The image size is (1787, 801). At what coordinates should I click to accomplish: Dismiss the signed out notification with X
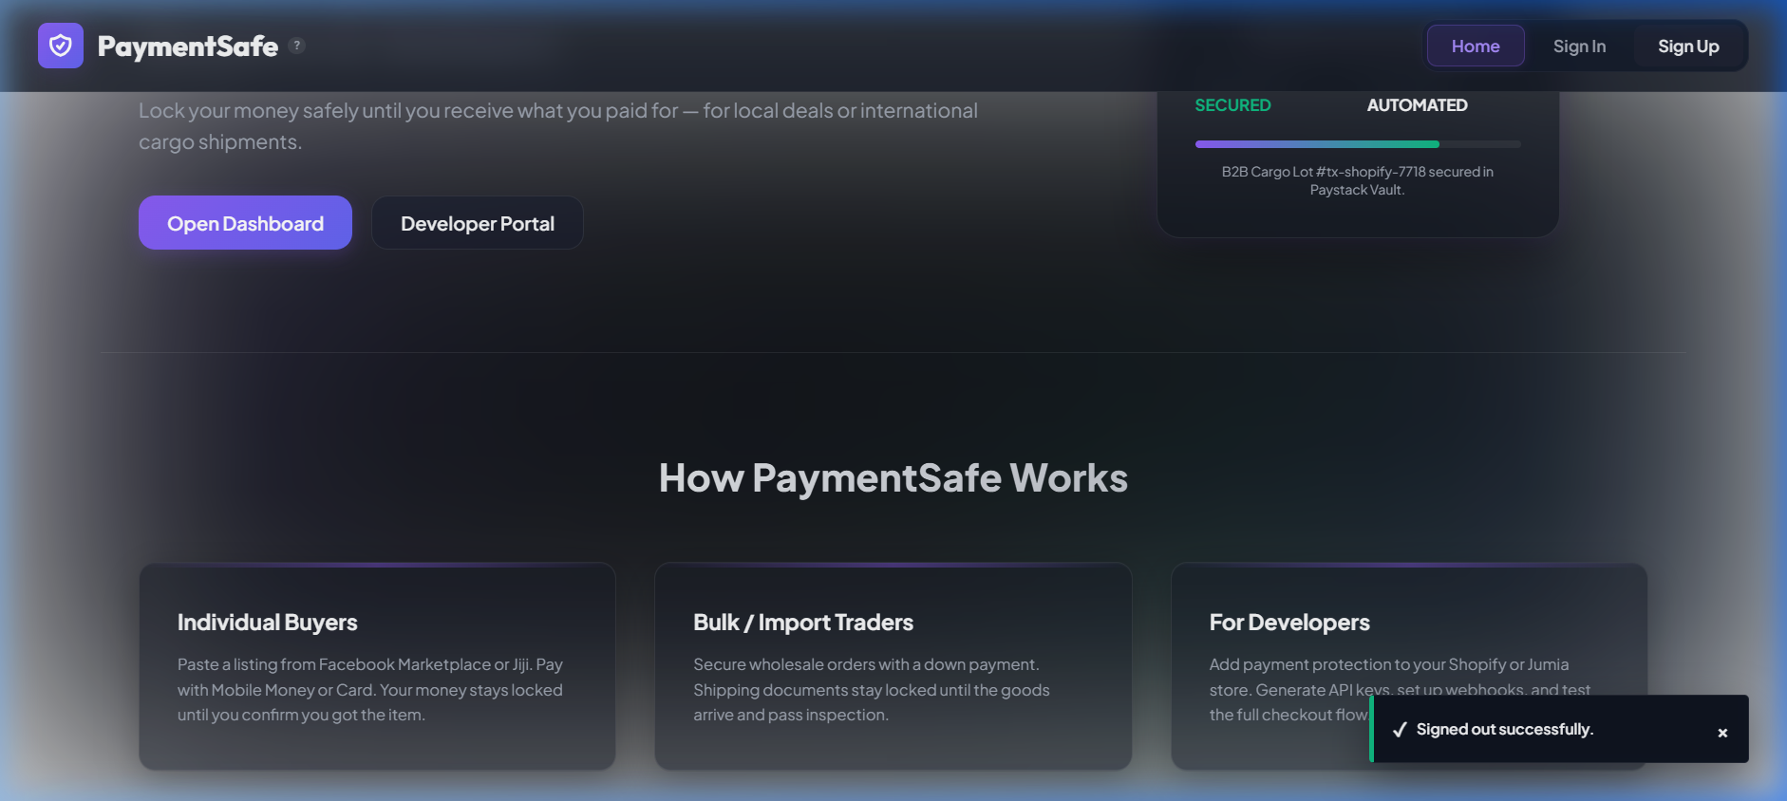pyautogui.click(x=1722, y=733)
